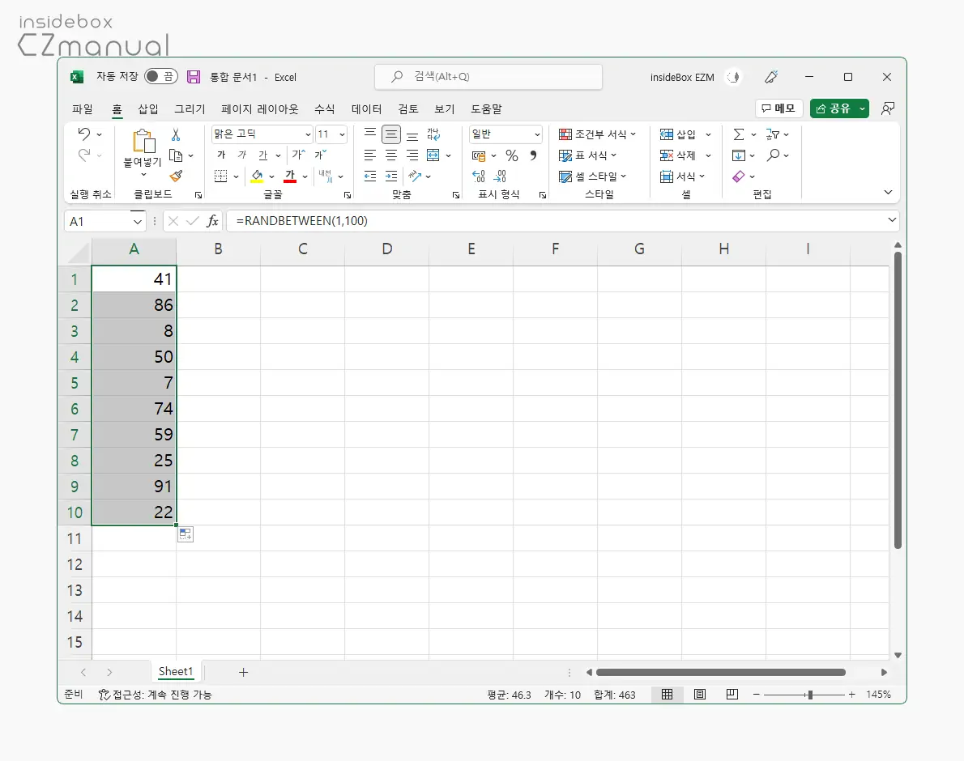
Task: Open the font size dropdown
Action: click(x=342, y=134)
